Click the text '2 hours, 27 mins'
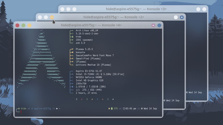Image resolution: width=223 pixels, height=125 pixels. [x=86, y=93]
